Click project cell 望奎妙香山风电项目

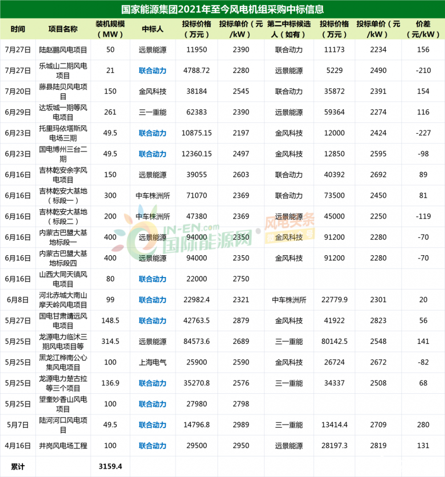[x=63, y=404]
